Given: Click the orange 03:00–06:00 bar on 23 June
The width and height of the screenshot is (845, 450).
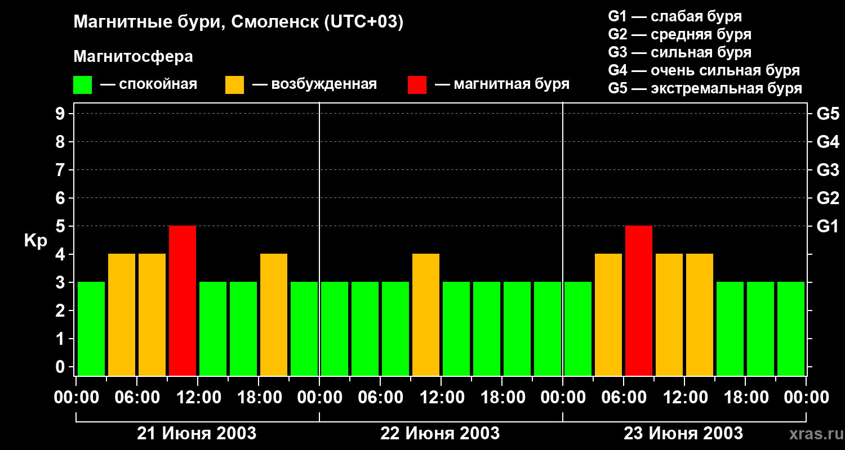Looking at the screenshot, I should click(x=608, y=314).
